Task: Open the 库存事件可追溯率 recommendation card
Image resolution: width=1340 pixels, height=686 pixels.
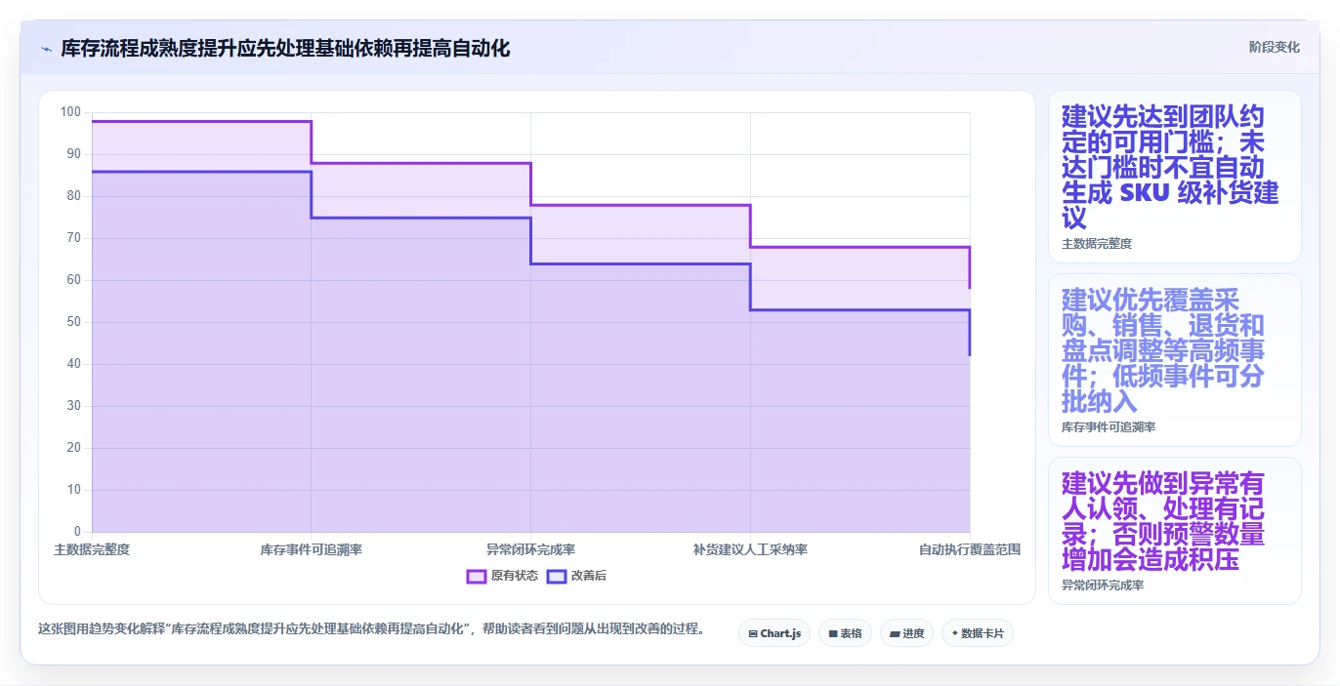Action: click(1175, 360)
